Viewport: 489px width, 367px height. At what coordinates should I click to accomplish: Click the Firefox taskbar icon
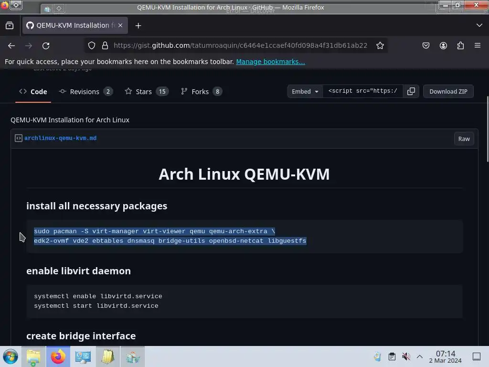point(58,356)
